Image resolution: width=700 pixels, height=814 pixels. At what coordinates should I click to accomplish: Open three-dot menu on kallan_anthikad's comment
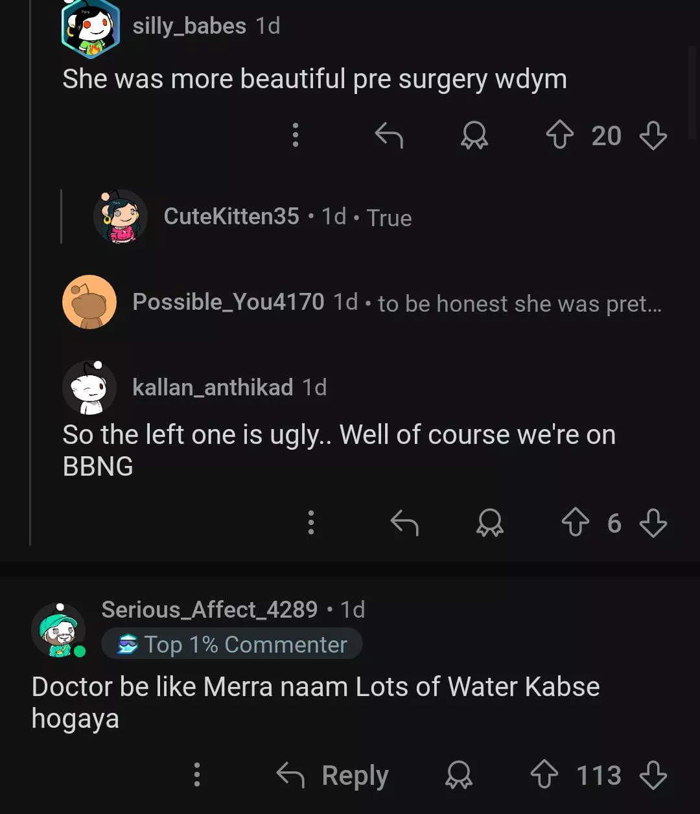tap(311, 522)
